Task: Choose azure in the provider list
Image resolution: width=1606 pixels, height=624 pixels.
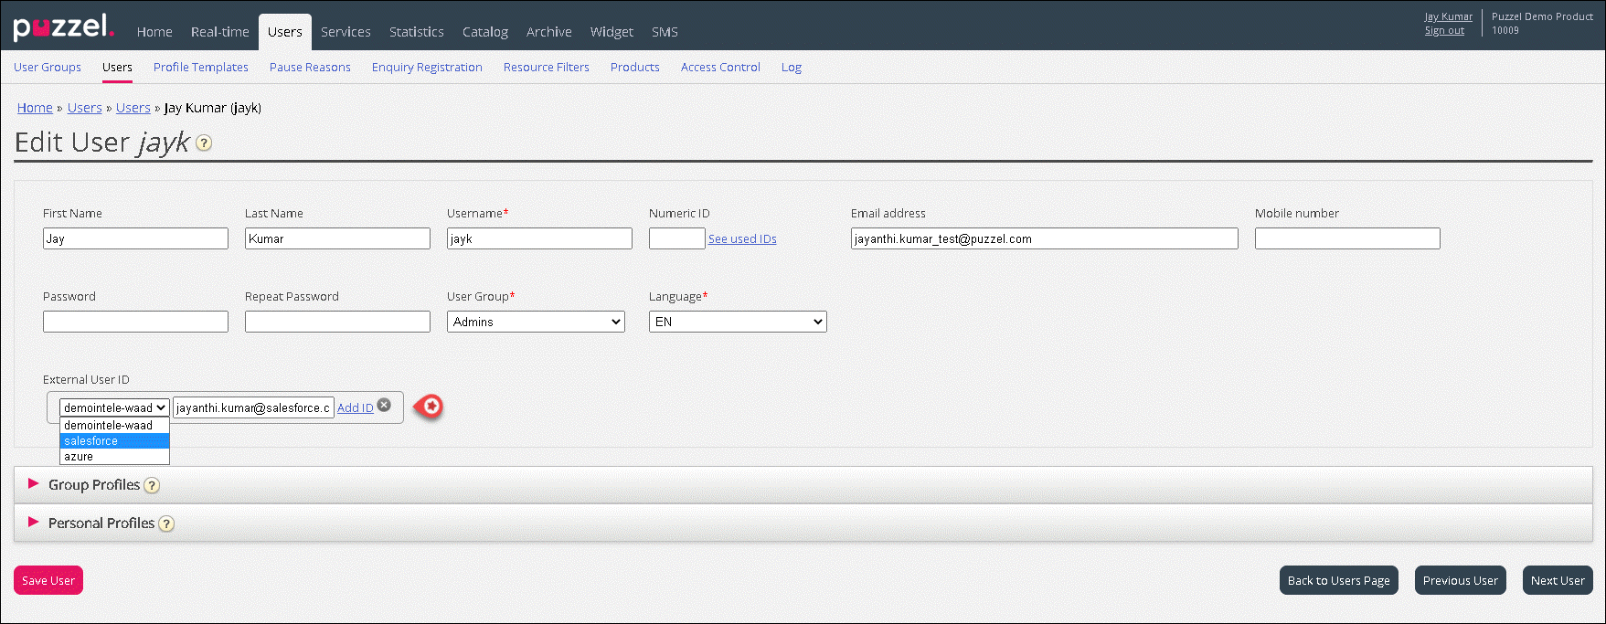Action: [114, 457]
